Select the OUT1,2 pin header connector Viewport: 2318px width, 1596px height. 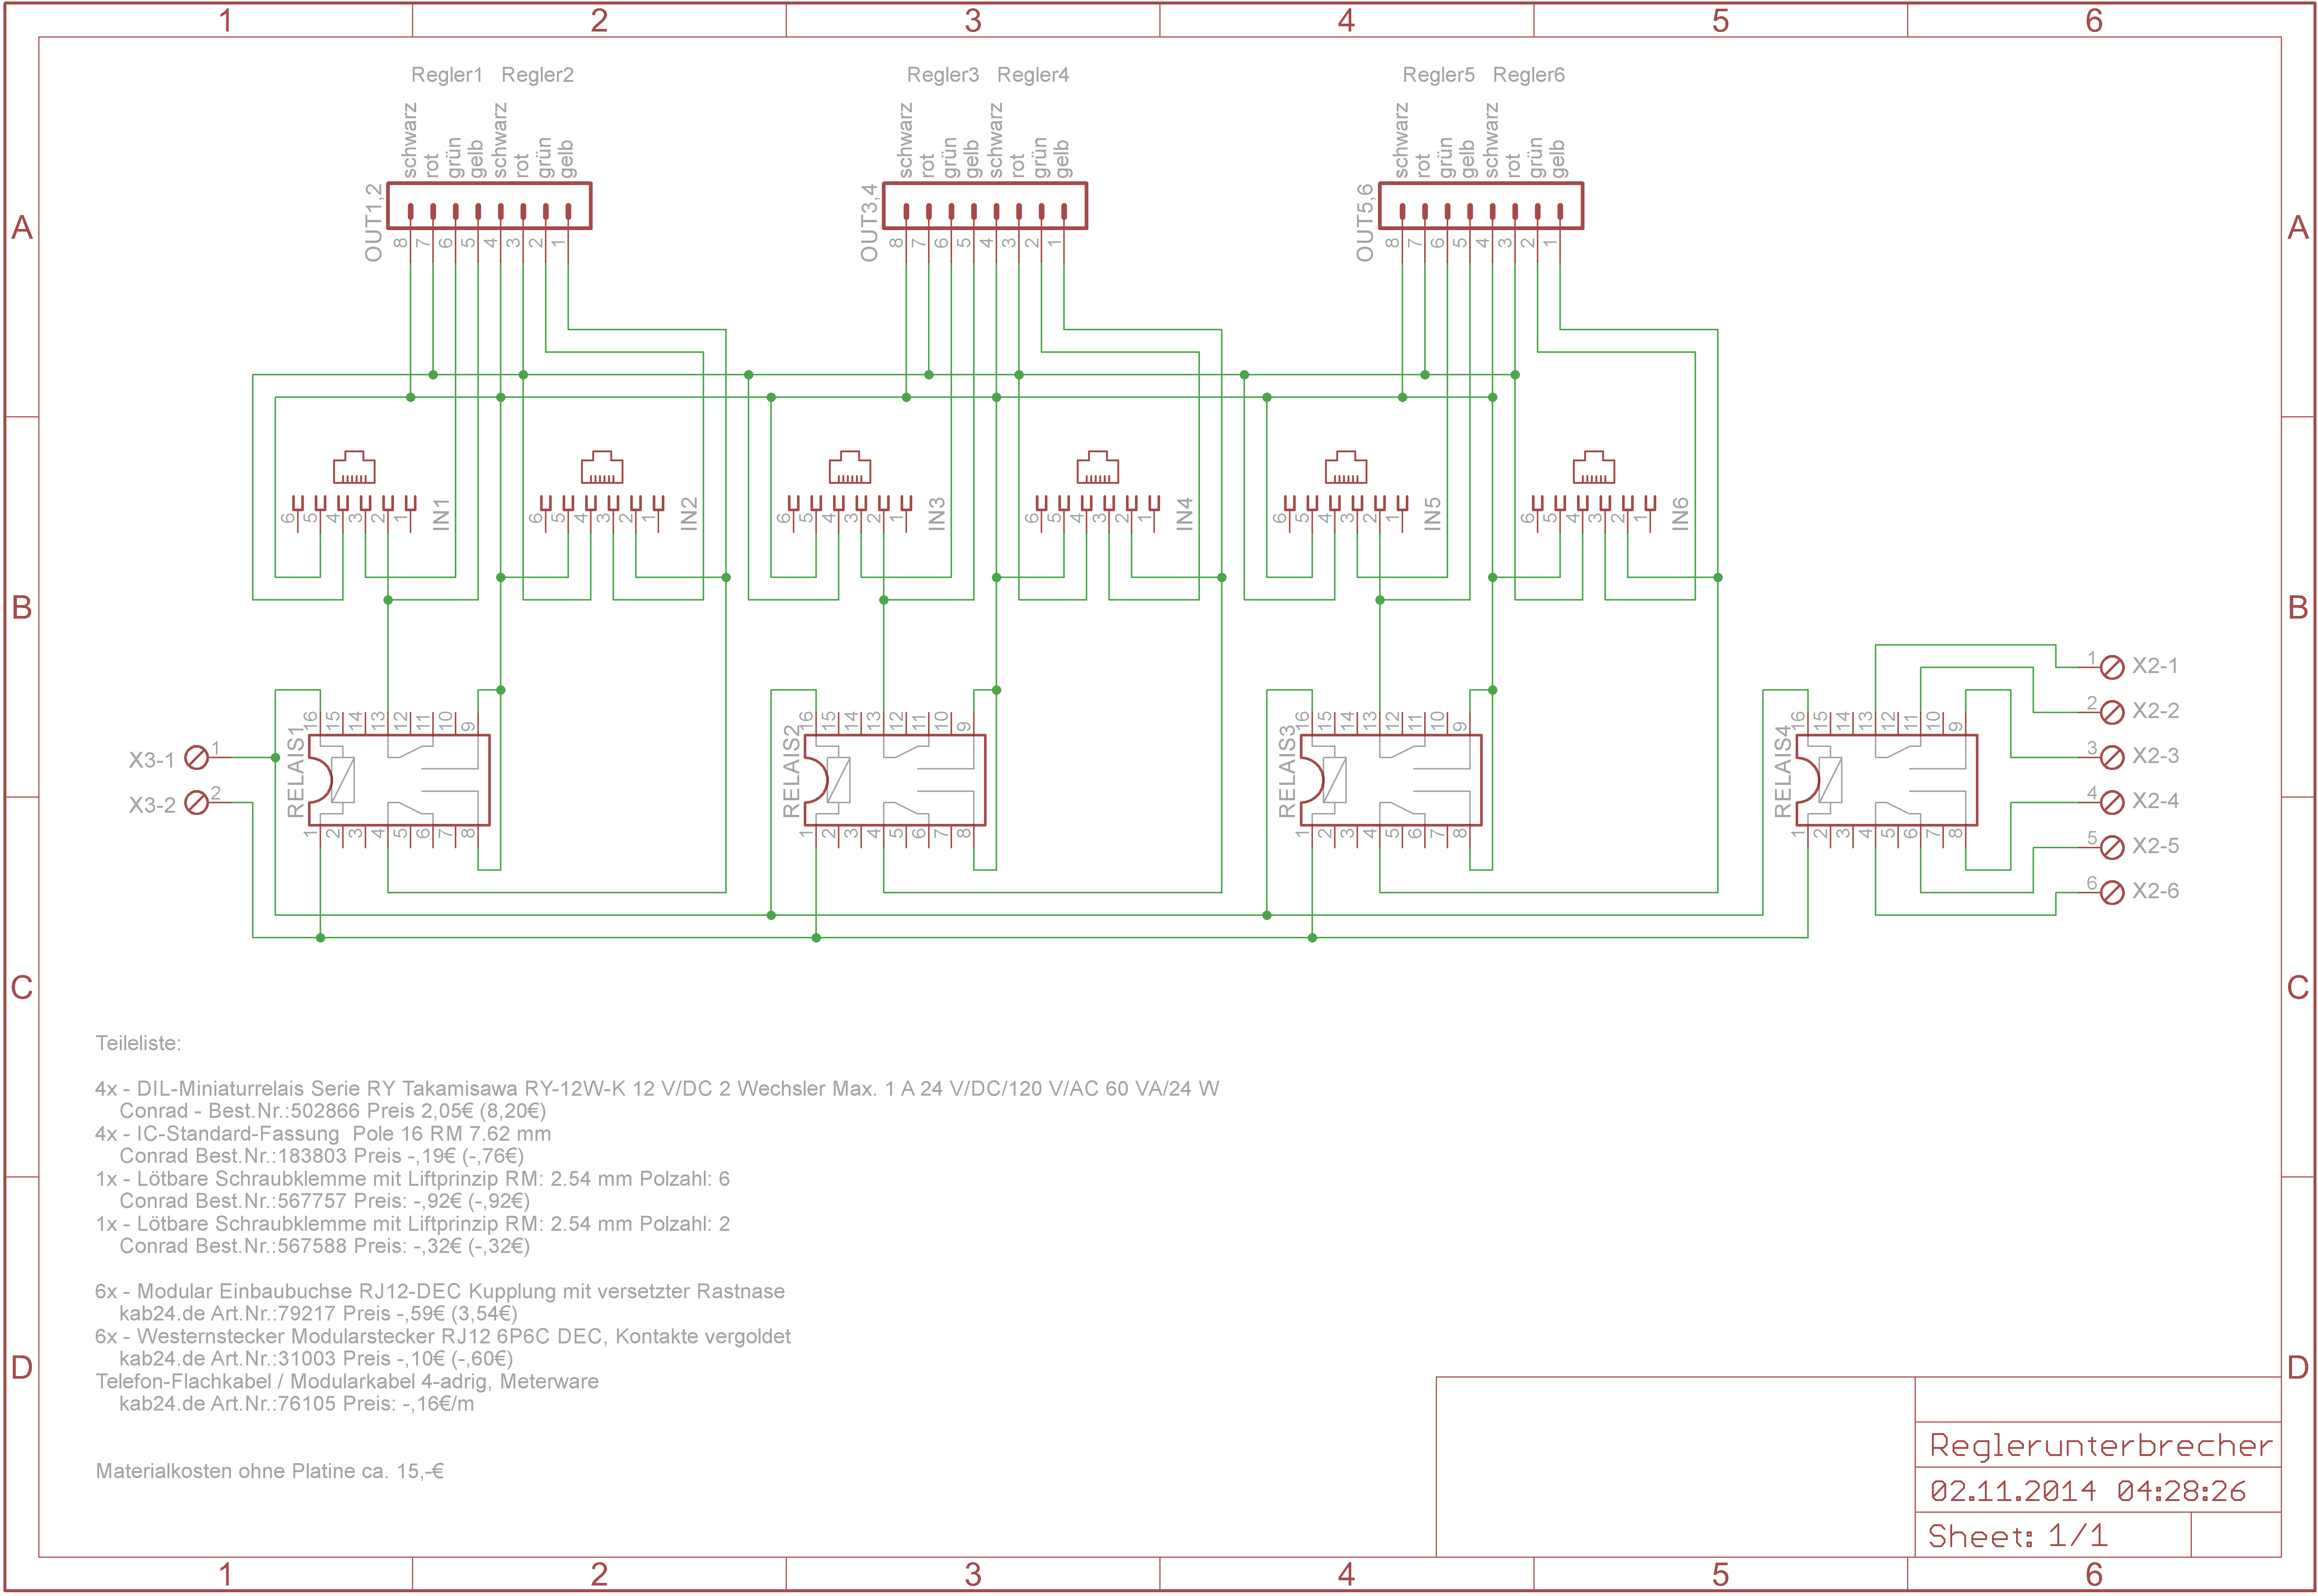click(x=489, y=206)
